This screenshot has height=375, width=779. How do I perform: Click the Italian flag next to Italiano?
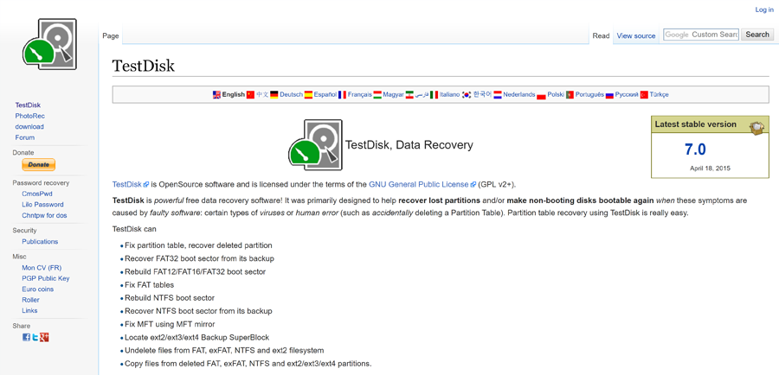pos(435,94)
